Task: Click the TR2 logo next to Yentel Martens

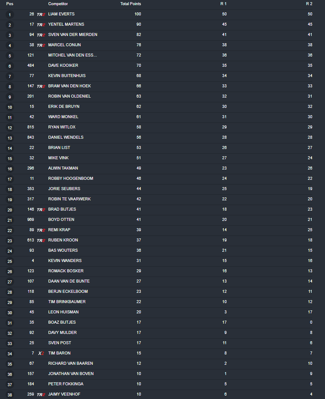Action: pyautogui.click(x=41, y=24)
